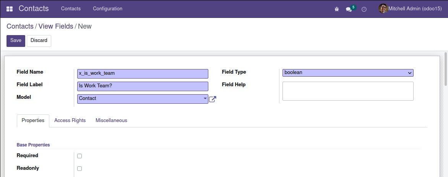This screenshot has height=177, width=448.
Task: Open the Model external link icon
Action: point(212,99)
